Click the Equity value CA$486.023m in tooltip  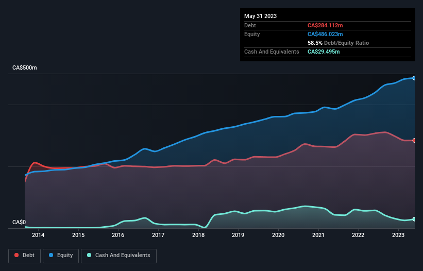pos(325,34)
